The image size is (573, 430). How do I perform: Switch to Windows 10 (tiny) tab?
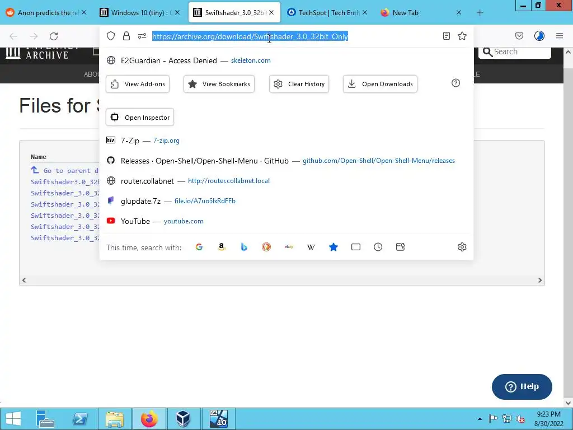140,12
